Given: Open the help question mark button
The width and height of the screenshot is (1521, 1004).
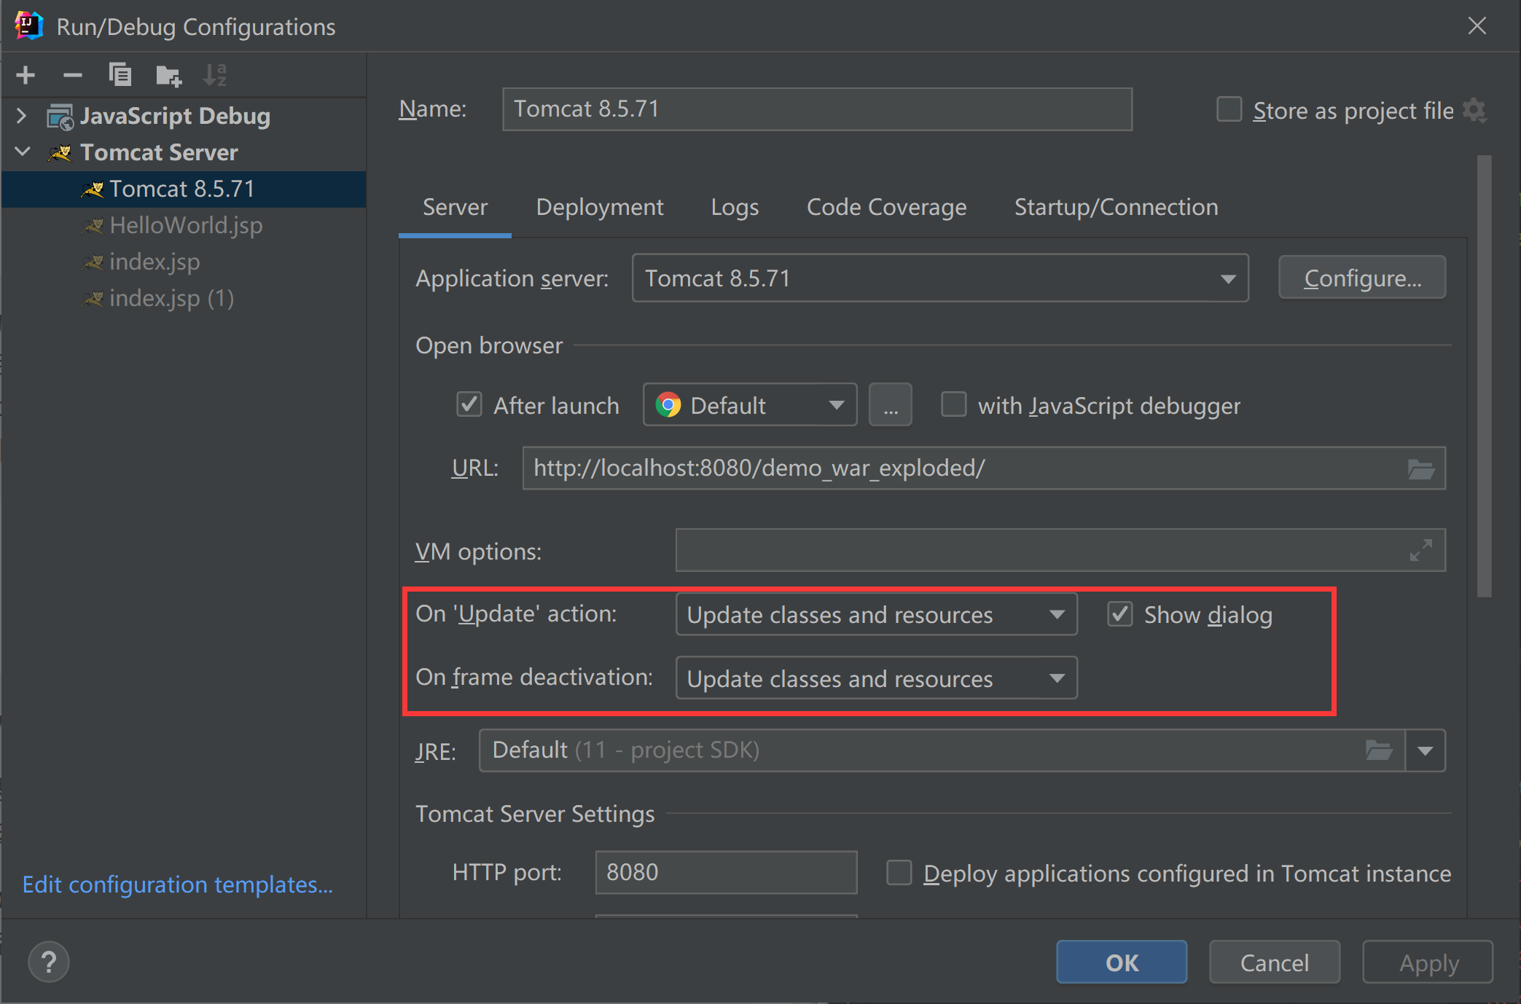Looking at the screenshot, I should point(49,962).
